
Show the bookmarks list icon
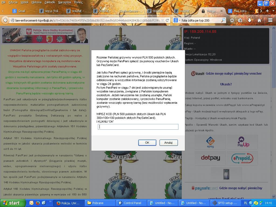pos(240,20)
